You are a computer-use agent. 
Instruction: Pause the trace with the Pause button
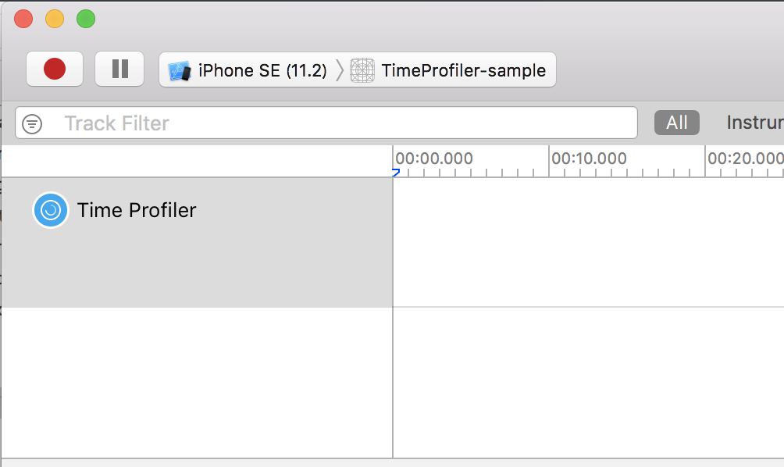click(119, 70)
